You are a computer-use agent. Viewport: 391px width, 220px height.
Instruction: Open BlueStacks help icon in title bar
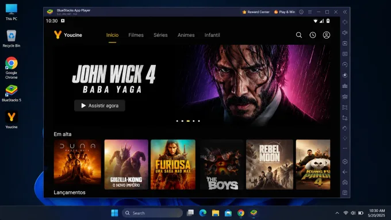[x=301, y=12]
